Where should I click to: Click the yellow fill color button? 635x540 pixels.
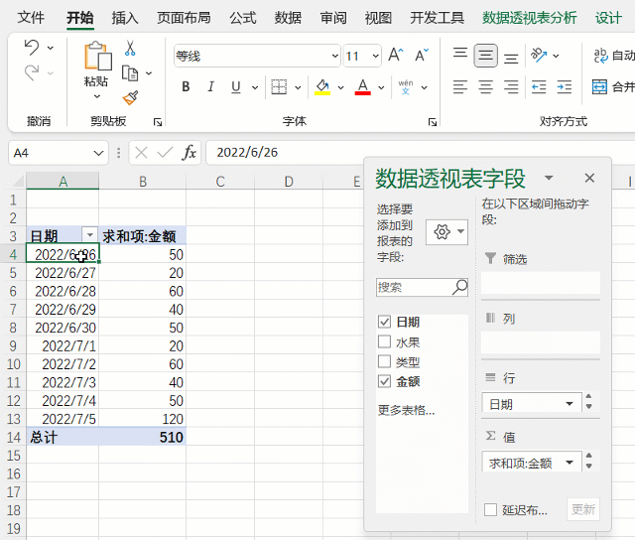(322, 87)
